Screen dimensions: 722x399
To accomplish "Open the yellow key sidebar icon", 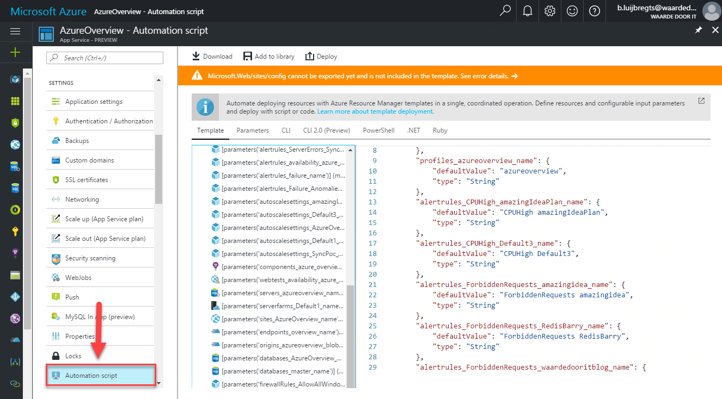I will tap(15, 232).
